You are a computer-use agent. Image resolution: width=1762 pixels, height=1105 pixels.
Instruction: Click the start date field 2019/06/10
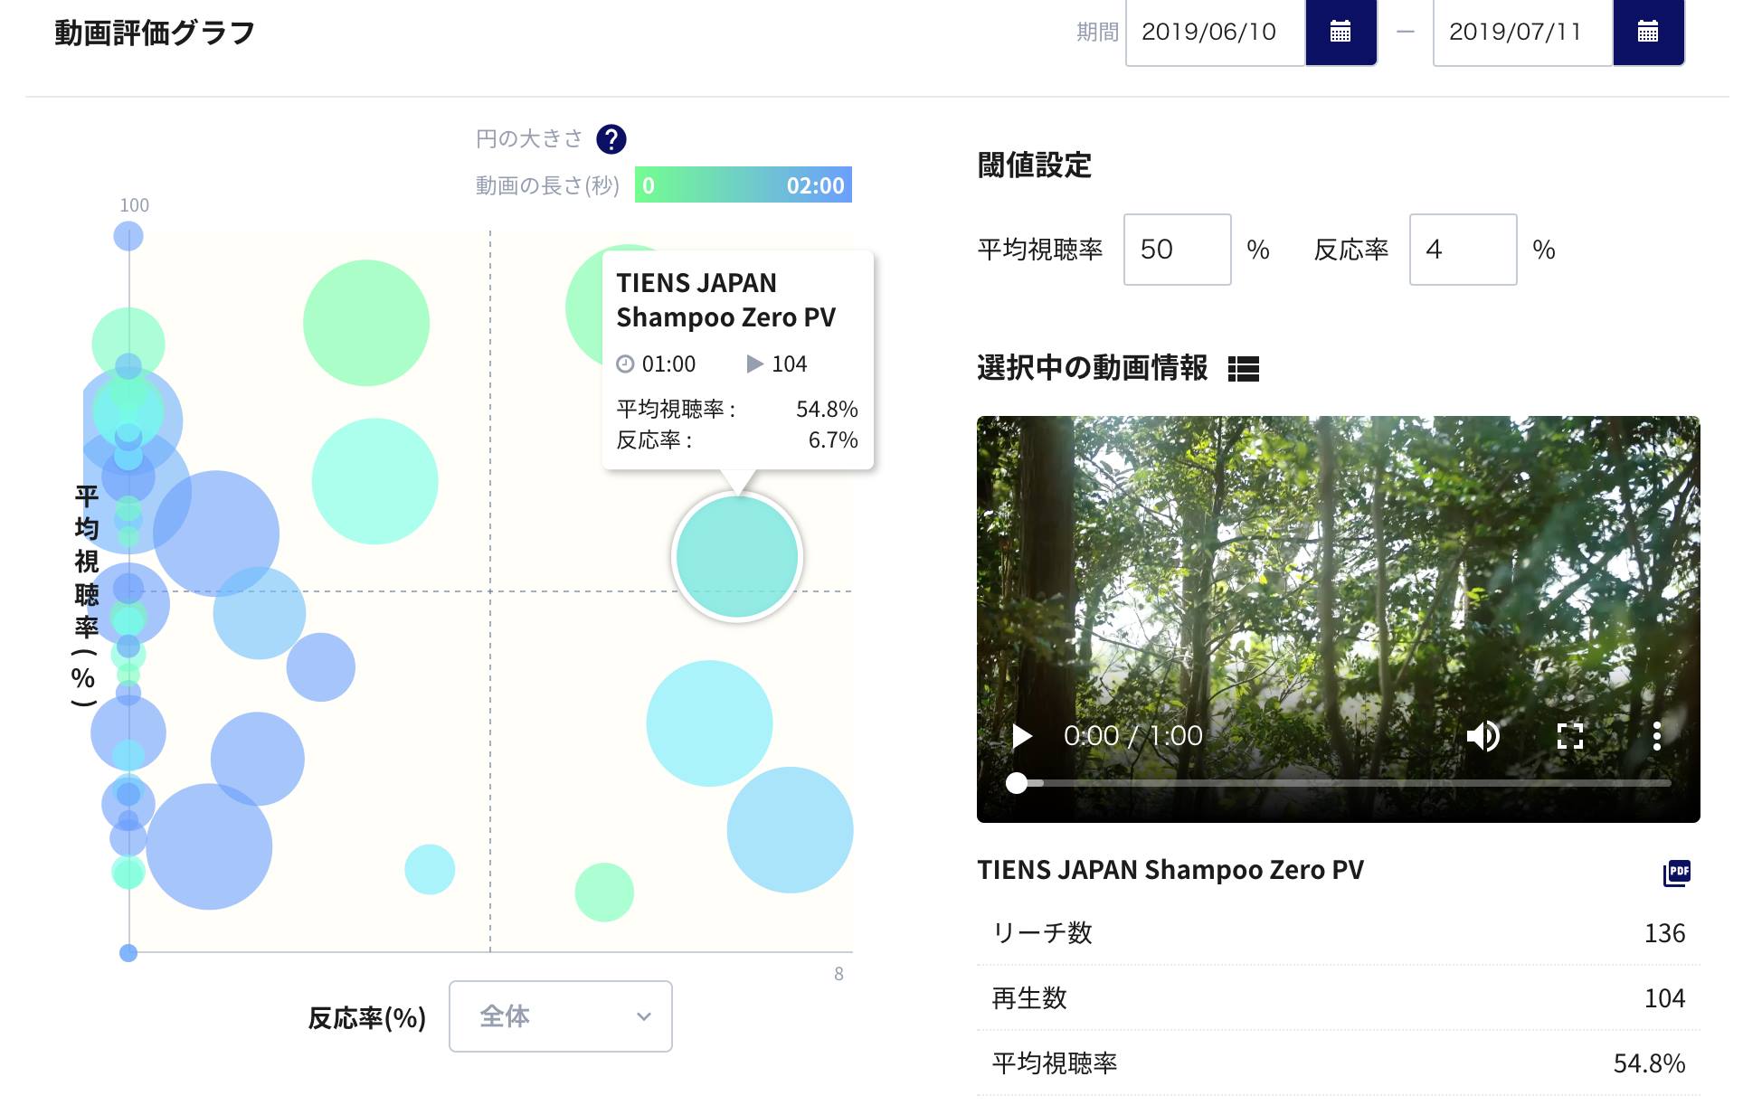coord(1216,33)
